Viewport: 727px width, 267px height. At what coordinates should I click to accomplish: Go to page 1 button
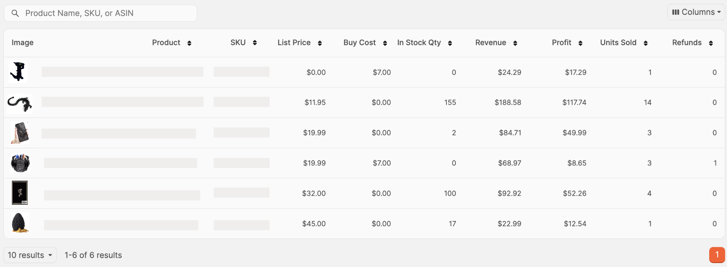(717, 255)
